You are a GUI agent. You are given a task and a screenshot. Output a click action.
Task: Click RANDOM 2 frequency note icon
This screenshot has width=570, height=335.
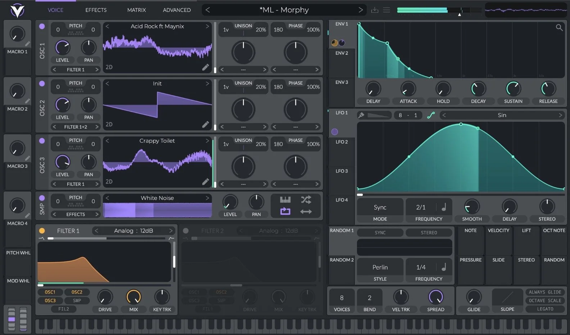444,267
